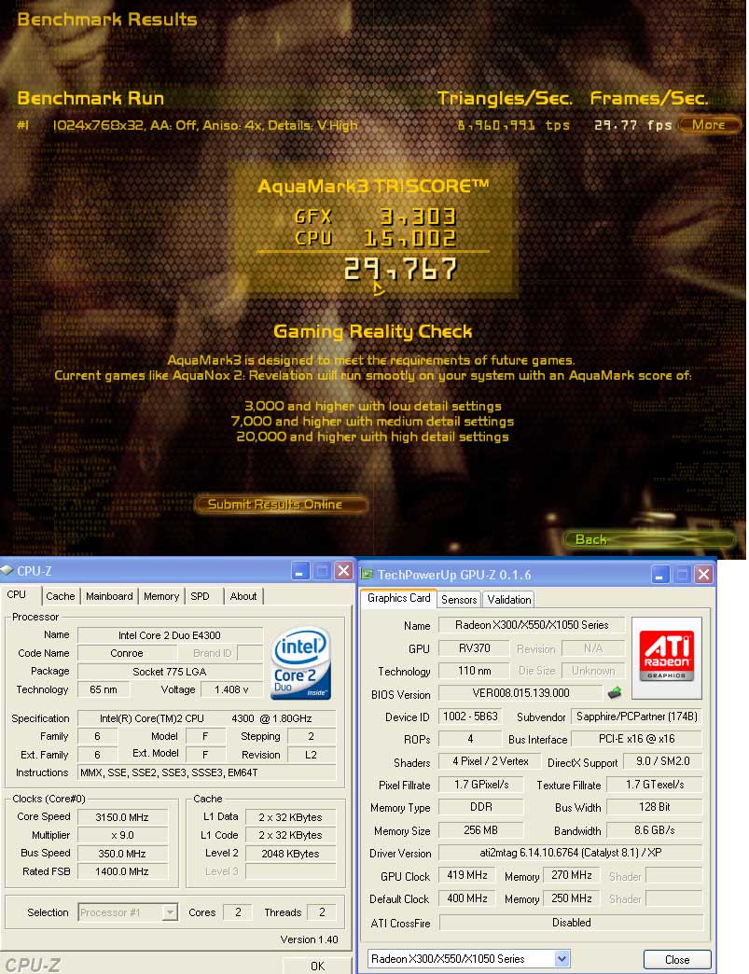This screenshot has height=974, width=749.
Task: Select the SPD tab
Action: pyautogui.click(x=200, y=596)
